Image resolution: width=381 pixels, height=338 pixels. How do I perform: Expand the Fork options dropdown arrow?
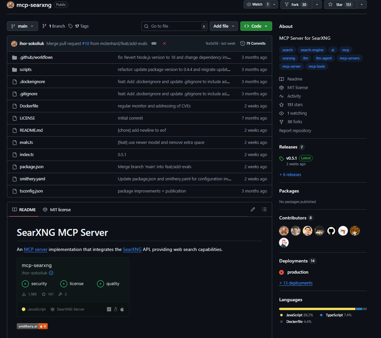point(317,4)
